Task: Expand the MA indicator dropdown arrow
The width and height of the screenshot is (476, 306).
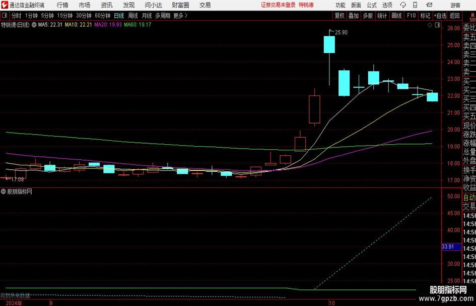Action: (x=34, y=25)
